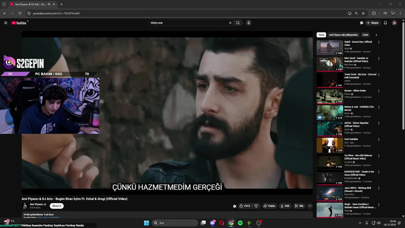Viewport: 405px width, 228px height.
Task: Open media control icon in Chrome toolbar
Action: point(385,13)
